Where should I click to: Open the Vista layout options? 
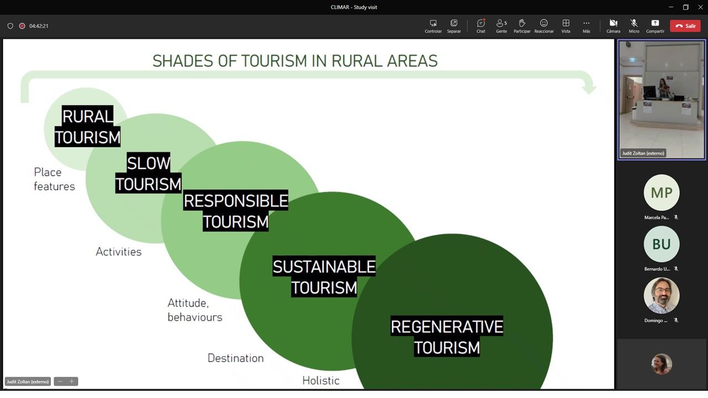tap(566, 25)
